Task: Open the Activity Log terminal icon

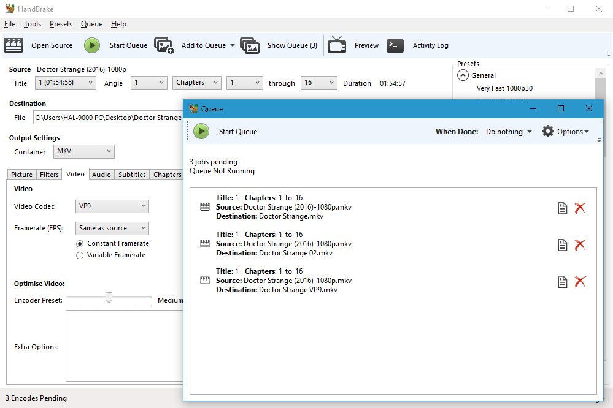Action: point(395,45)
